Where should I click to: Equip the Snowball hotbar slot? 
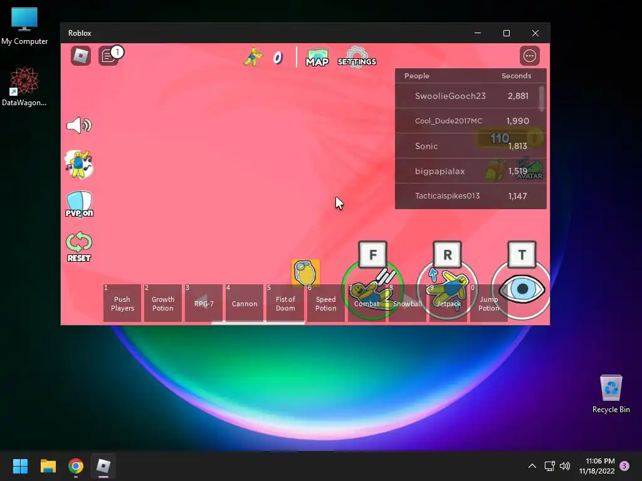[x=408, y=303]
